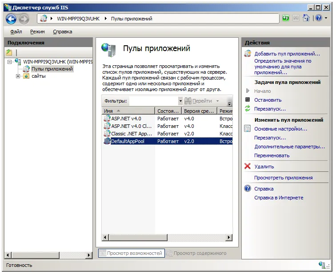Switch to Просмотр возможностей view
This screenshot has width=336, height=274.
point(132,253)
